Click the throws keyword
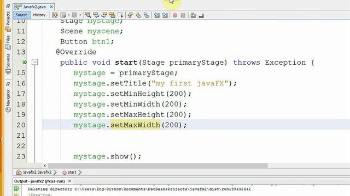This screenshot has width=350, height=196. (x=247, y=63)
